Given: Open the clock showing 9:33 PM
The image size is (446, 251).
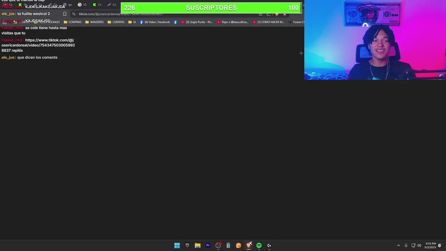Looking at the screenshot, I should click(x=430, y=245).
